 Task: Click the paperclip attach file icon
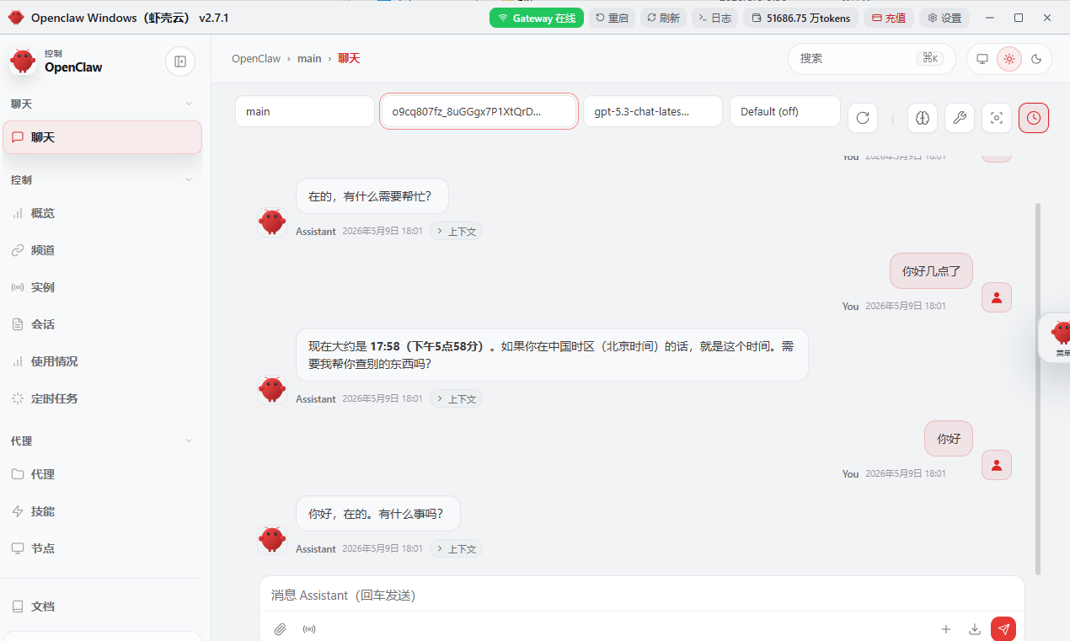[281, 629]
